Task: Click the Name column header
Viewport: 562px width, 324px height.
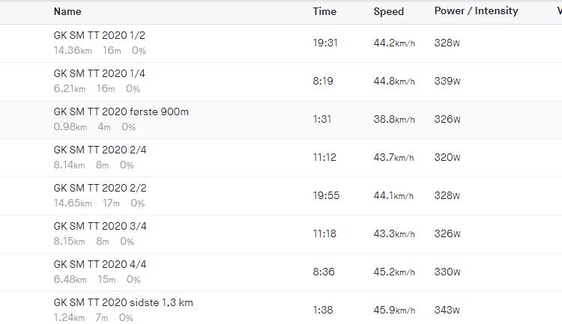Action: tap(67, 11)
